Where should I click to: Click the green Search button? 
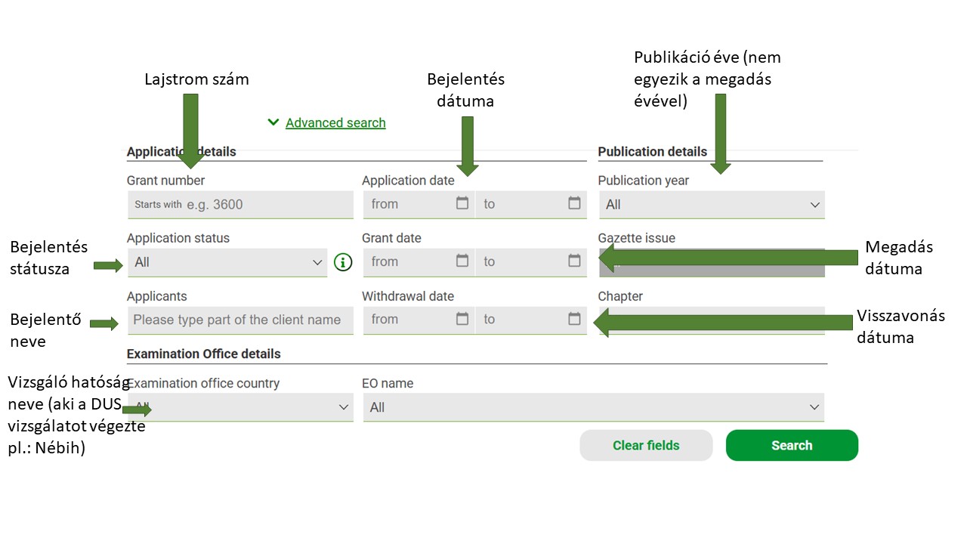tap(792, 445)
